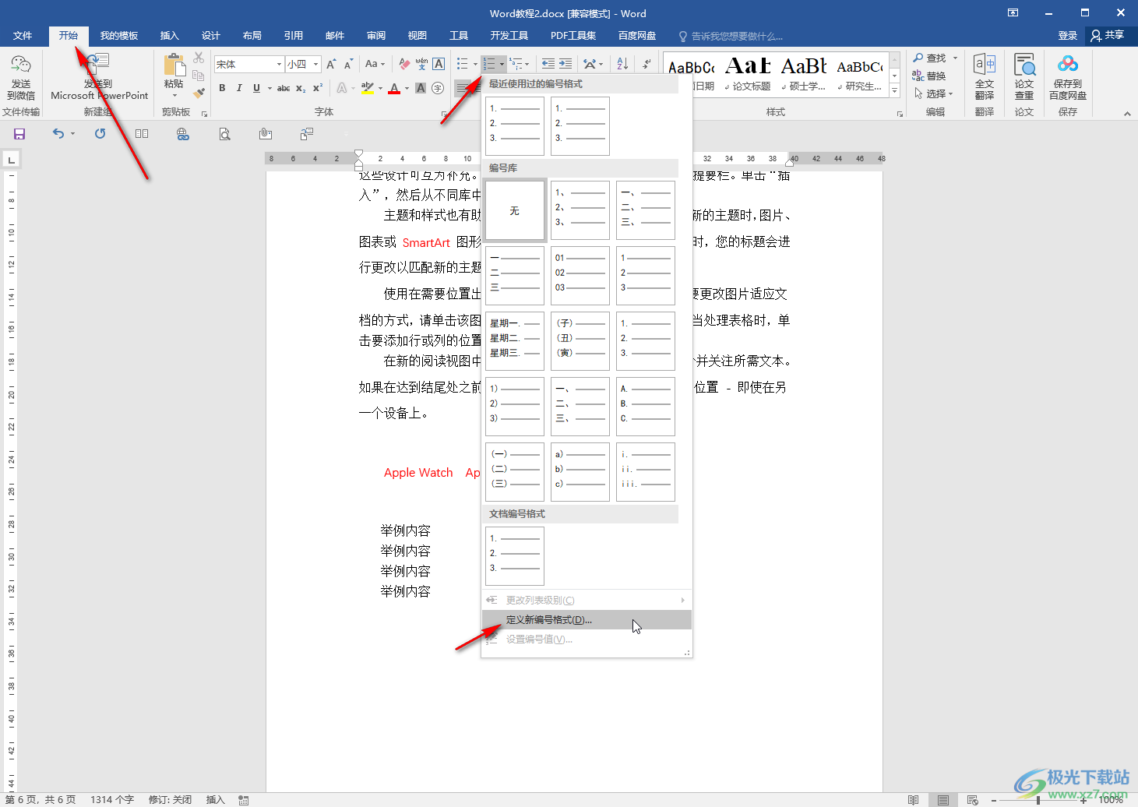1138x807 pixels.
Task: Open the Select (选择) dropdown
Action: (x=934, y=93)
